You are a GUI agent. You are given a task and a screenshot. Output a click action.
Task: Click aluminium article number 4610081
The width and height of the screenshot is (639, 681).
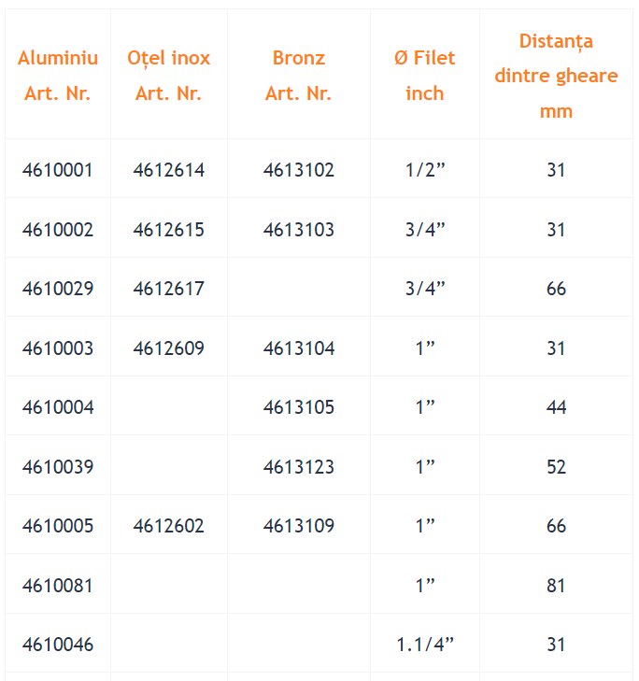[x=57, y=586]
